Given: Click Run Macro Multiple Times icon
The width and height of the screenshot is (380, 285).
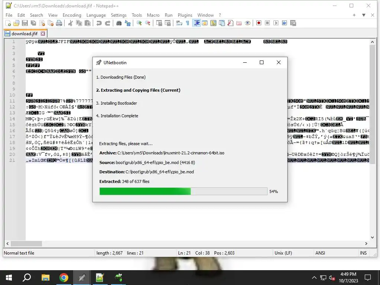Looking at the screenshot, I should pos(284,23).
